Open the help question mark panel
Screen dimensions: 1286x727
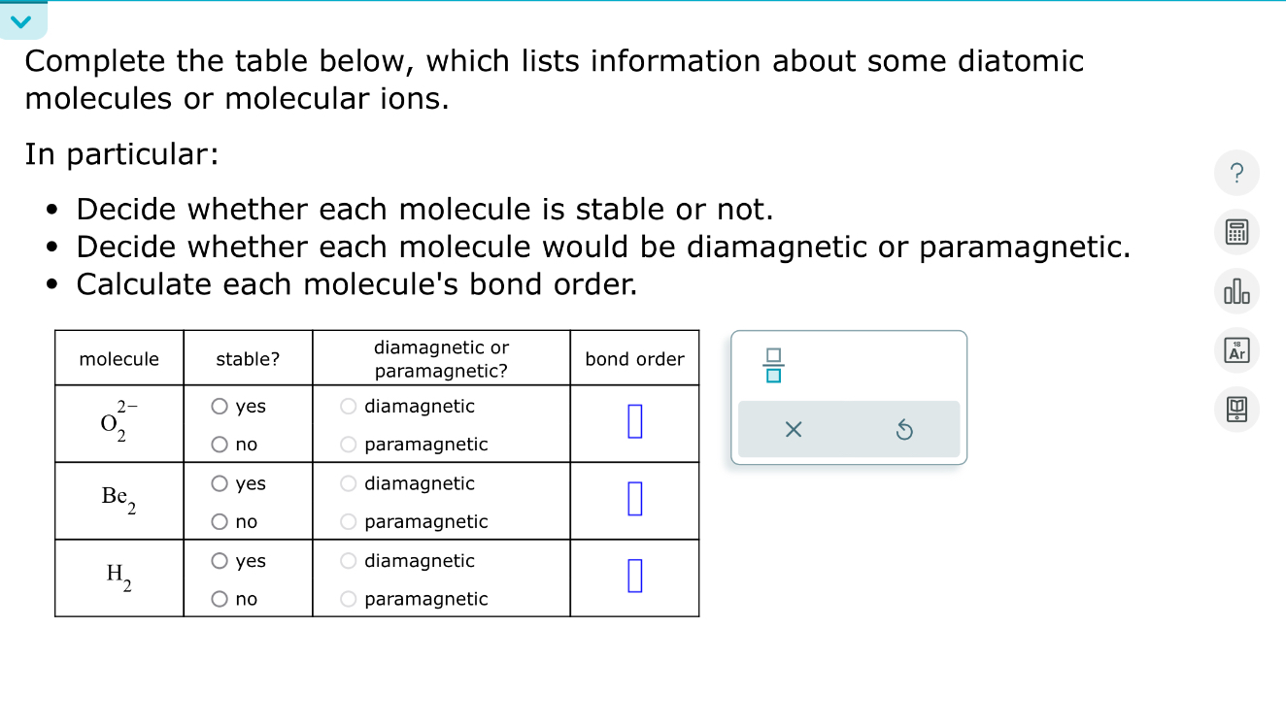point(1236,173)
